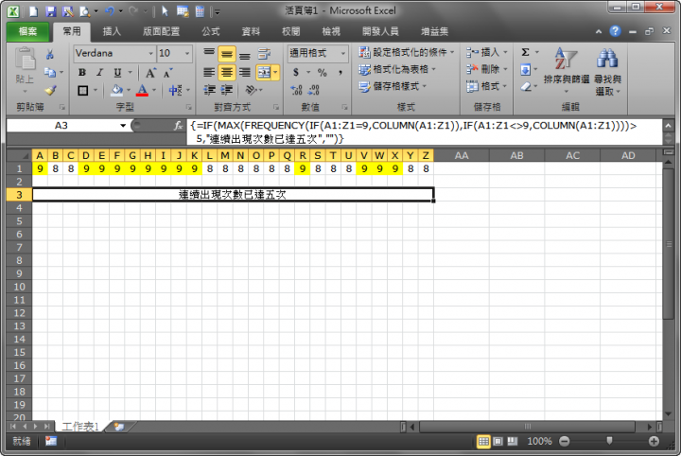Image resolution: width=681 pixels, height=456 pixels.
Task: Click the Cut scissors icon
Action: click(x=50, y=54)
